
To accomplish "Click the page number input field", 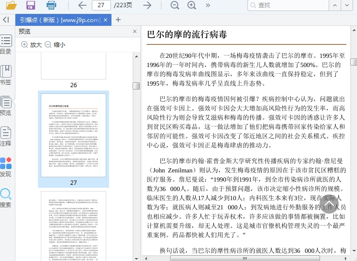I will coord(101,5).
